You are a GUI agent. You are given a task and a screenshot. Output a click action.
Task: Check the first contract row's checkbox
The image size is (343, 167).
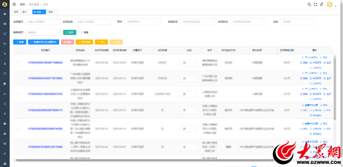[18, 63]
